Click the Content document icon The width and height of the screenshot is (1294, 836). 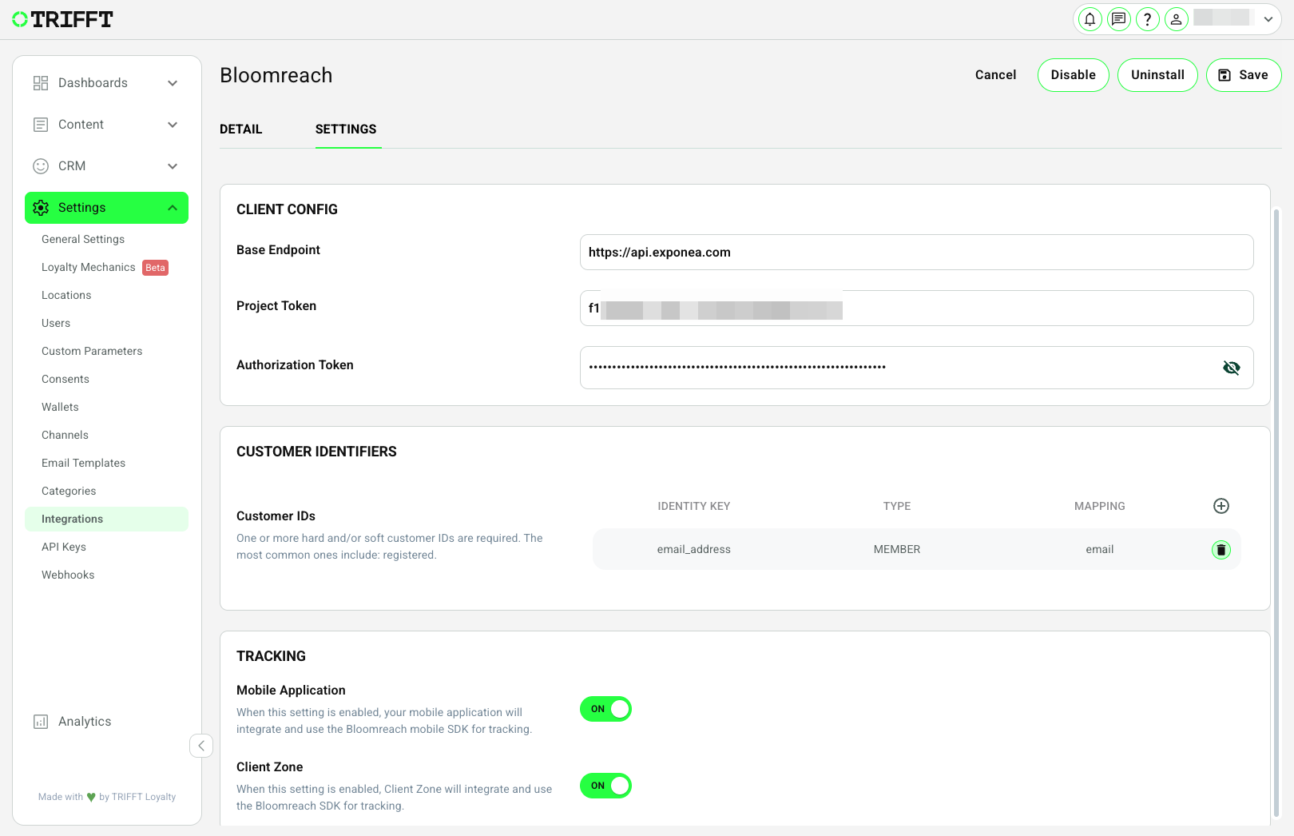point(41,125)
